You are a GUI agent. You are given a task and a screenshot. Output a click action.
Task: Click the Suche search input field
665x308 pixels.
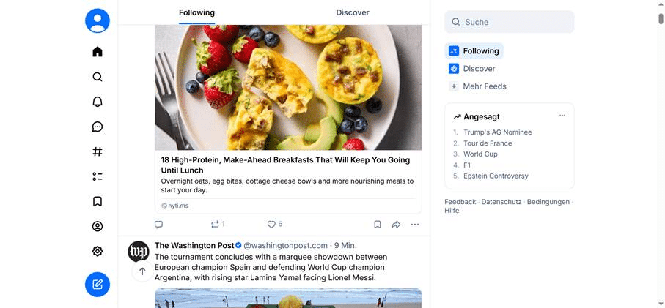point(509,22)
